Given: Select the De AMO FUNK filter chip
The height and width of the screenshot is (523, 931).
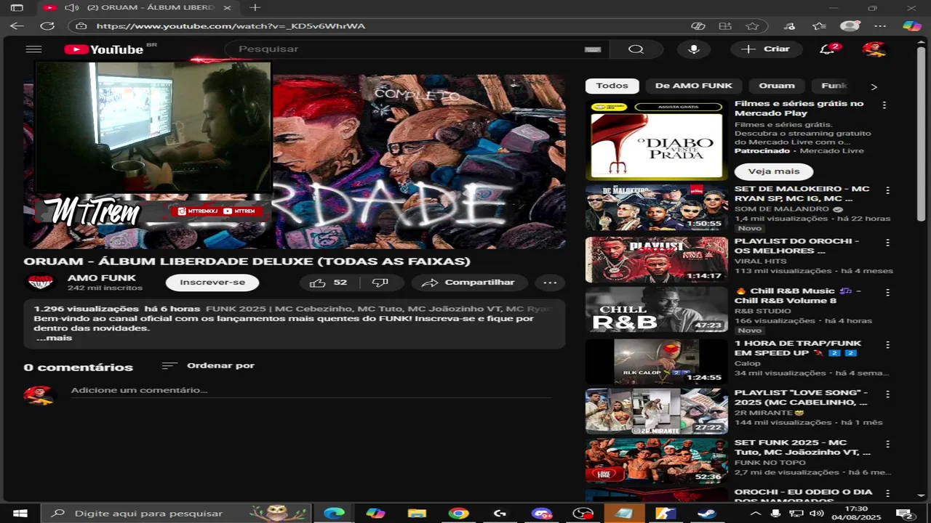Looking at the screenshot, I should tap(693, 86).
